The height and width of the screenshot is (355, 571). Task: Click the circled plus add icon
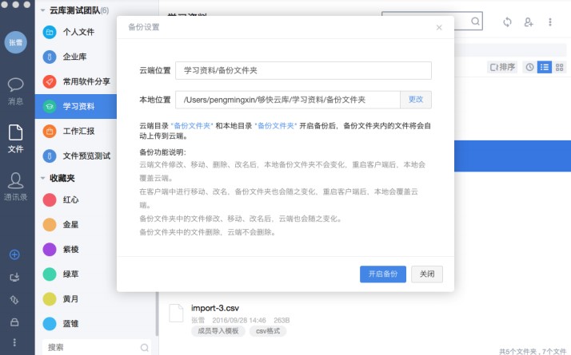click(x=14, y=254)
